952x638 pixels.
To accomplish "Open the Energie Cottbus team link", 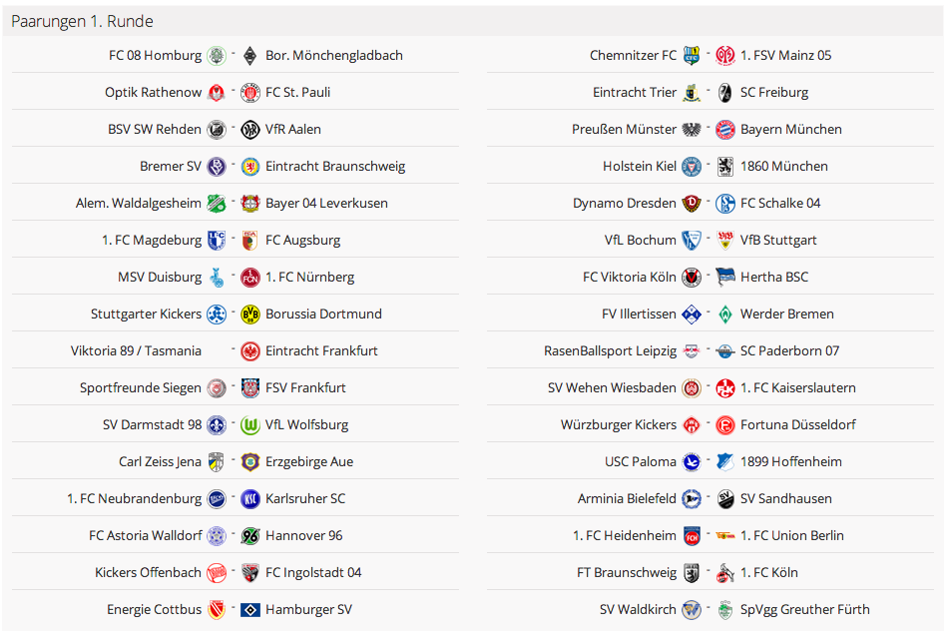I will [154, 609].
